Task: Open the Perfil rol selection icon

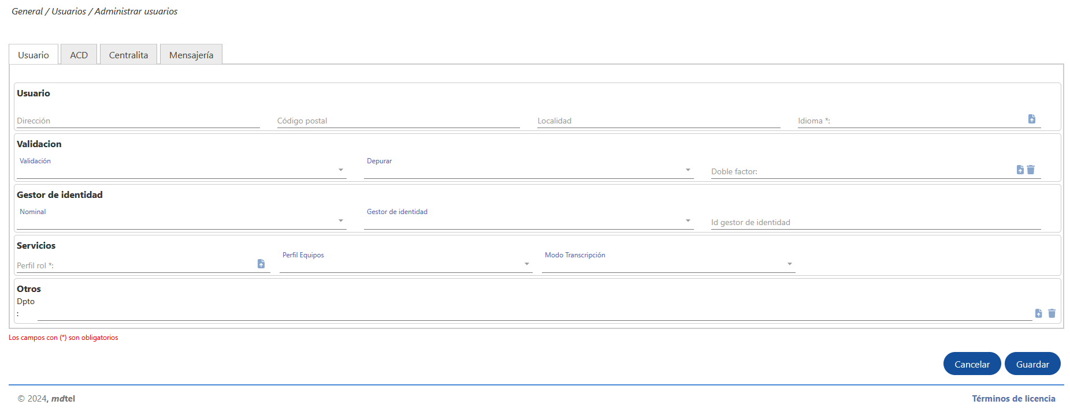Action: pyautogui.click(x=261, y=264)
